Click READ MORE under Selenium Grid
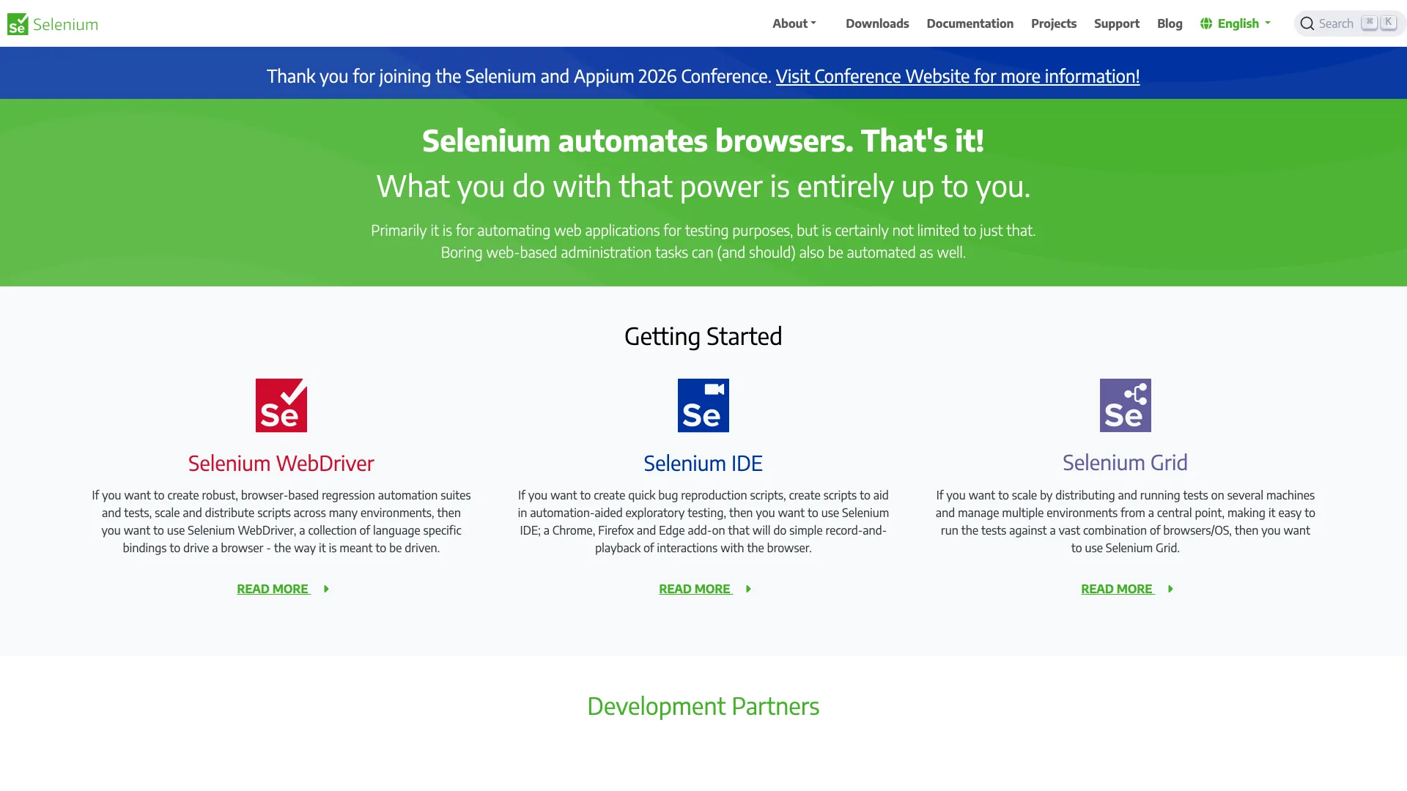 (x=1118, y=589)
